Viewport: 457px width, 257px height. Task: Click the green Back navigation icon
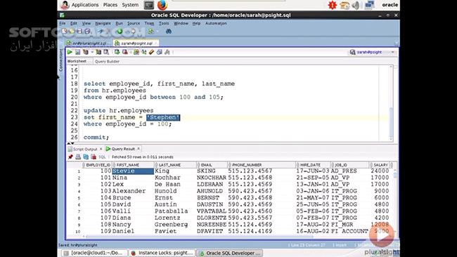click(x=120, y=31)
